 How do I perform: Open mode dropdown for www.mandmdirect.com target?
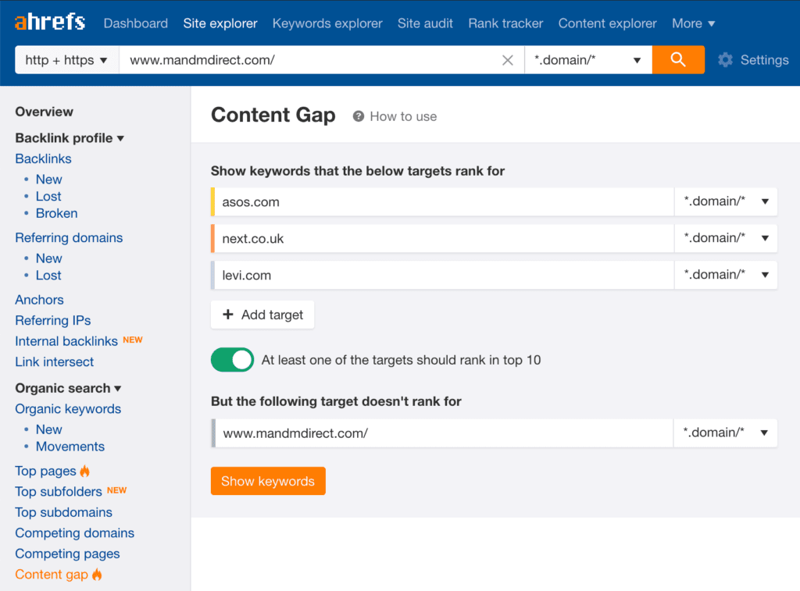point(725,433)
